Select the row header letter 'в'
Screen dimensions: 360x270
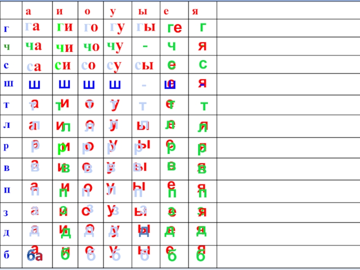[7, 168]
